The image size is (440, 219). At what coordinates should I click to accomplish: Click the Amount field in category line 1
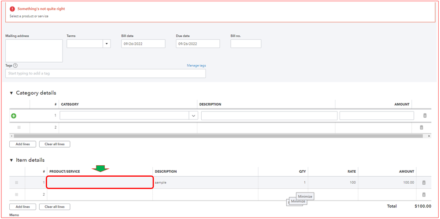(x=377, y=116)
